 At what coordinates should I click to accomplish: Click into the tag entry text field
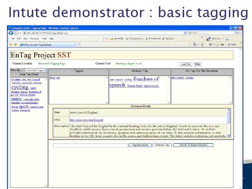click(90, 145)
